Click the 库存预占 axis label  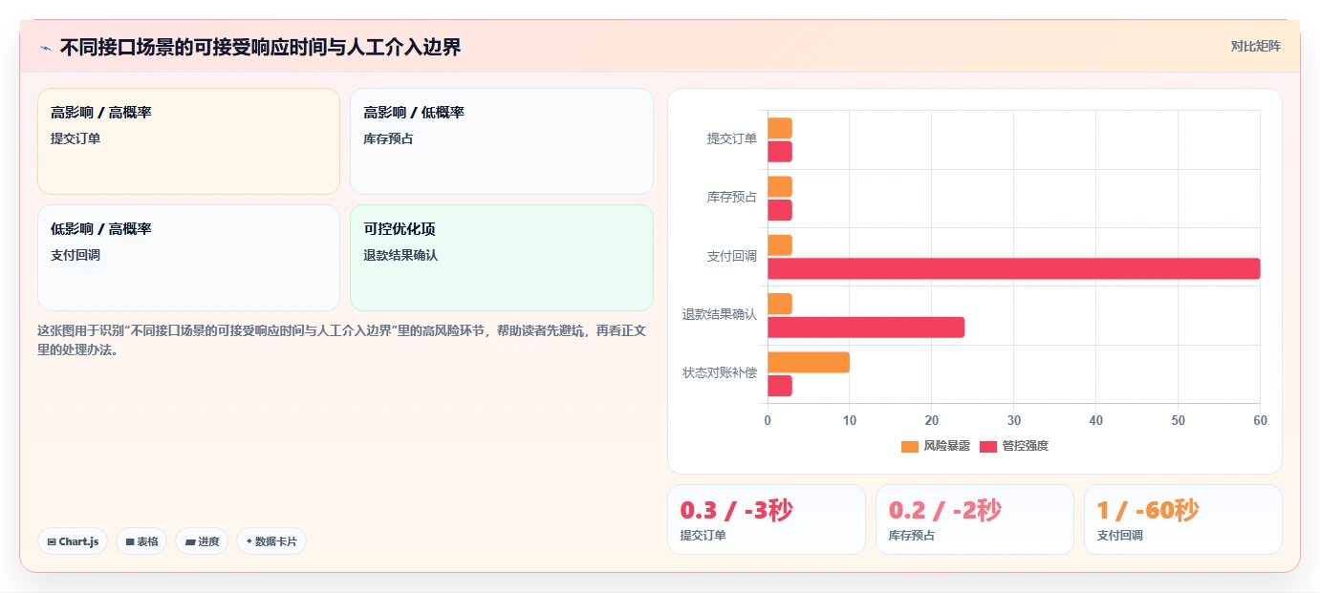(x=732, y=197)
